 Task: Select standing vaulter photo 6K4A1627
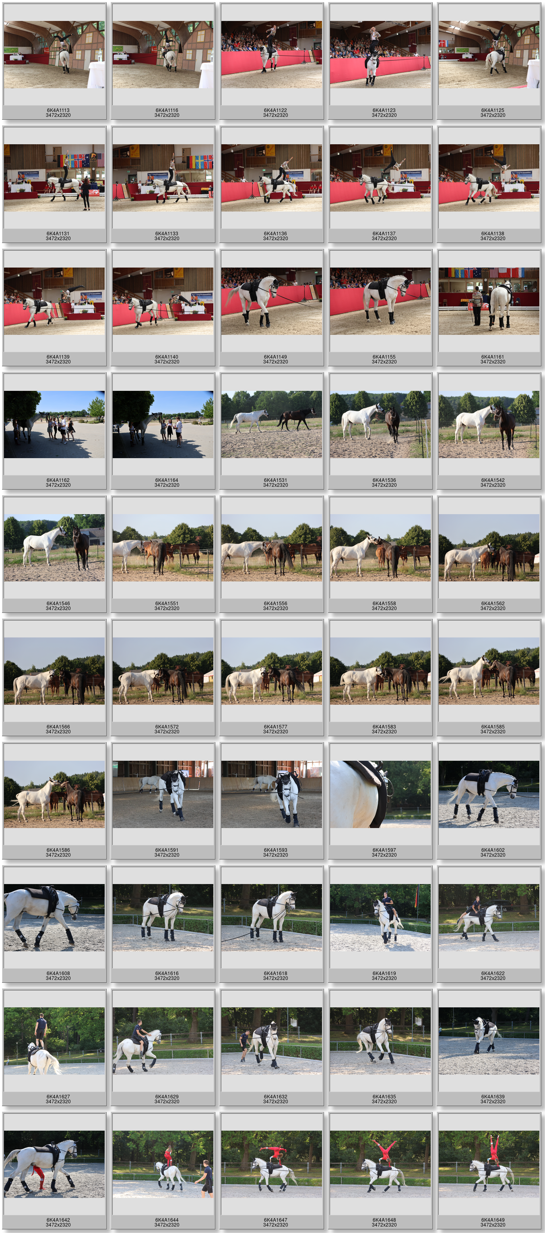54,1041
